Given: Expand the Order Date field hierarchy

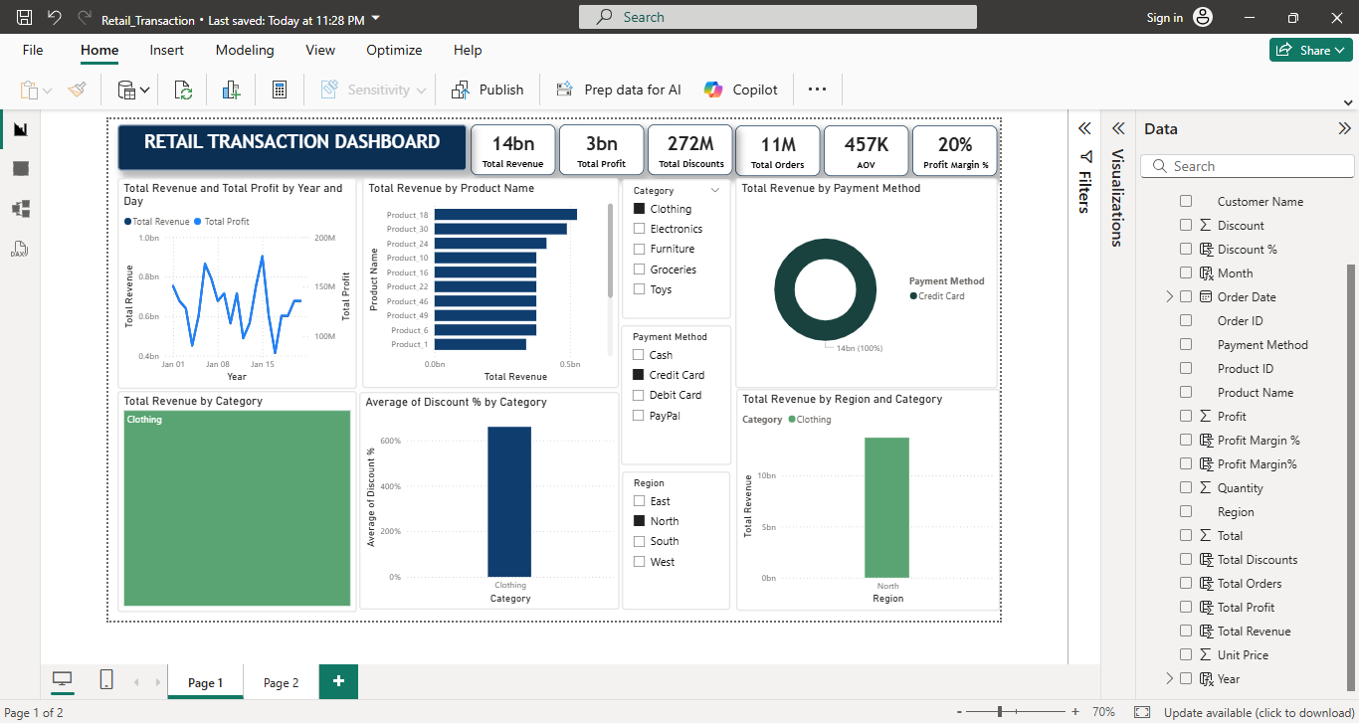Looking at the screenshot, I should 1168,296.
